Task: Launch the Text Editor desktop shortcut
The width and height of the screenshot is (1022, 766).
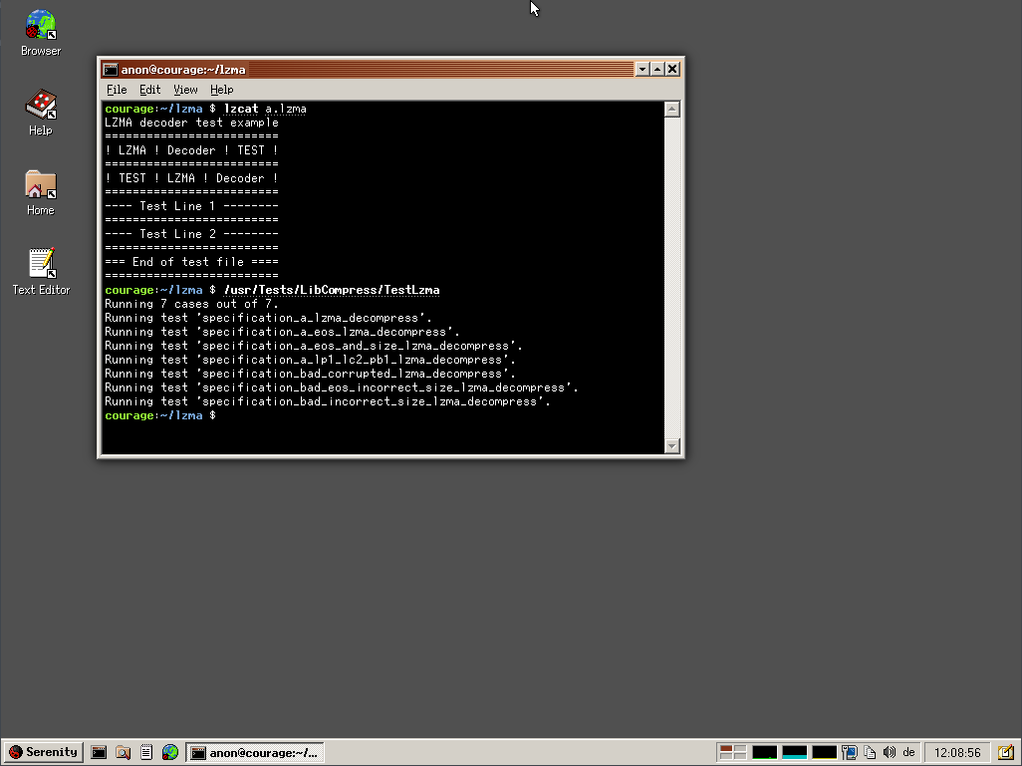Action: [41, 272]
